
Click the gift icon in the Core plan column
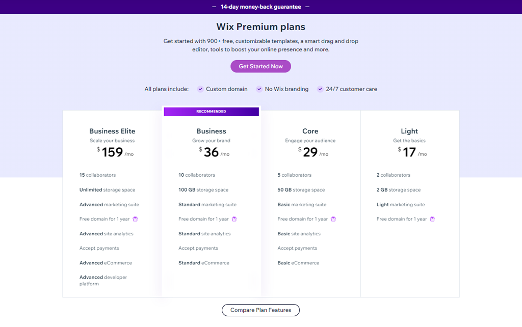coord(333,219)
